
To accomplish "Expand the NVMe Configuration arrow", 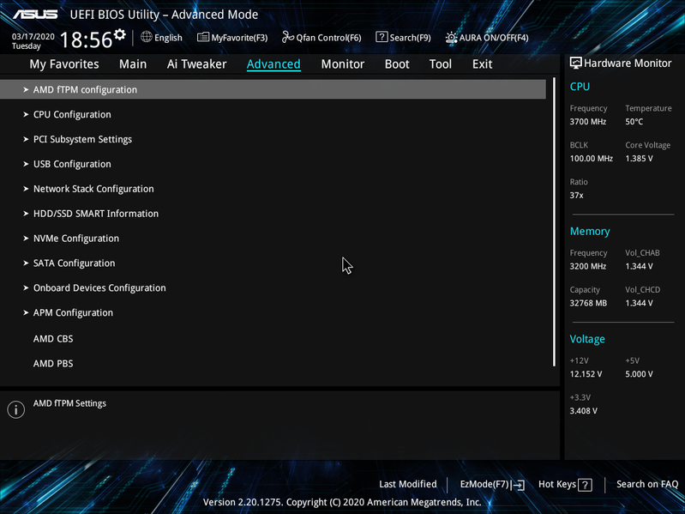I will [x=26, y=239].
